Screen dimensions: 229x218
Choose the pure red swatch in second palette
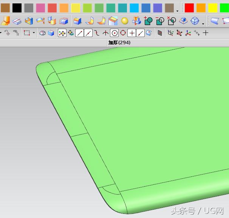pyautogui.click(x=189, y=8)
